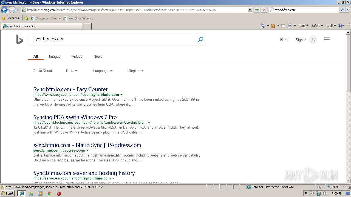Open the media player taskbar icon
The image size is (351, 197).
40,193
